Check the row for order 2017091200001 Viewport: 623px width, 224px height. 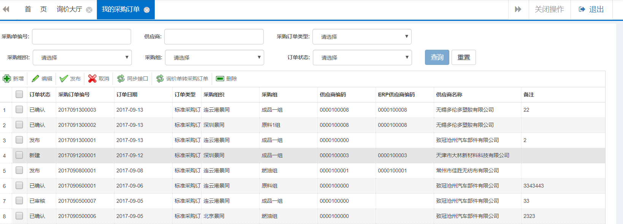click(19, 155)
